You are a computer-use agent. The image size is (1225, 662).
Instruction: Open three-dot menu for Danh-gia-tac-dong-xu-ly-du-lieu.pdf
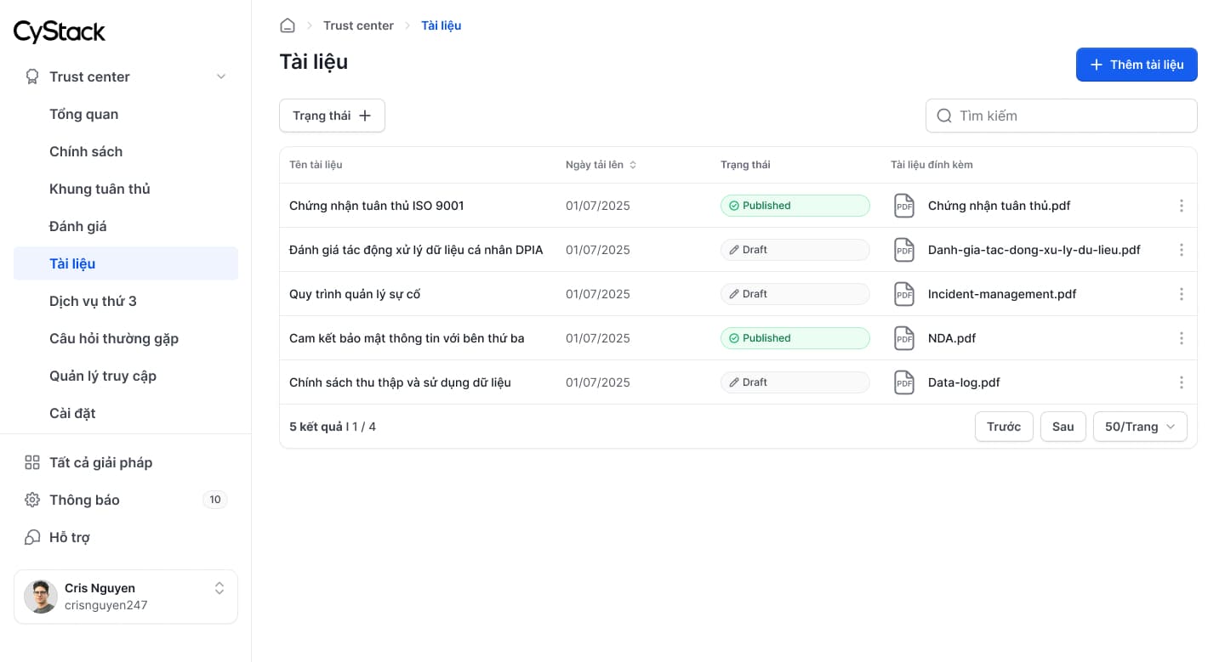tap(1181, 250)
